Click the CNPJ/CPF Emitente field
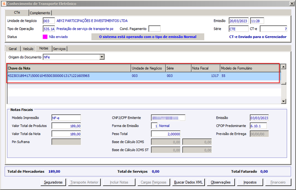 tap(168, 118)
